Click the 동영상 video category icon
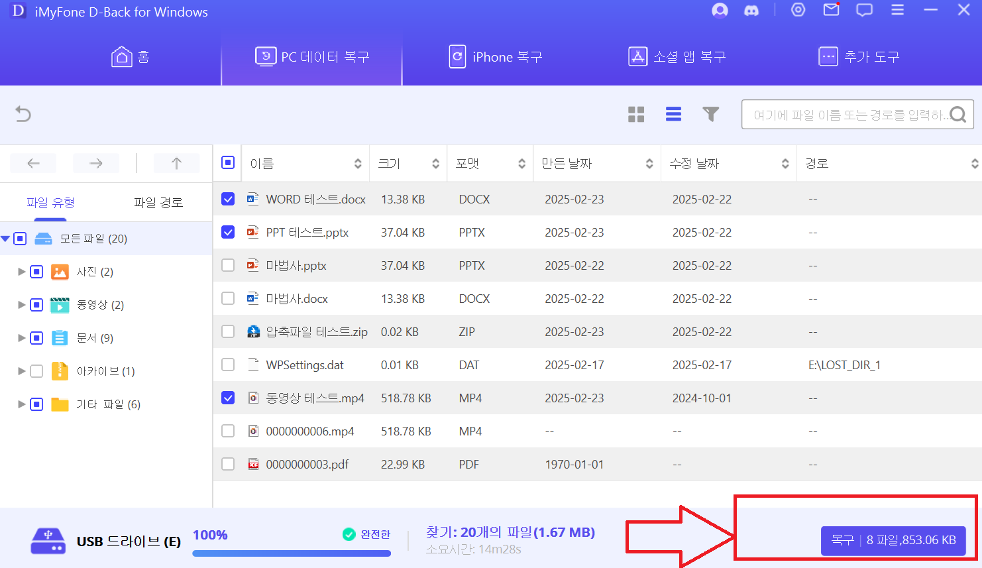Viewport: 982px width, 568px height. (60, 305)
